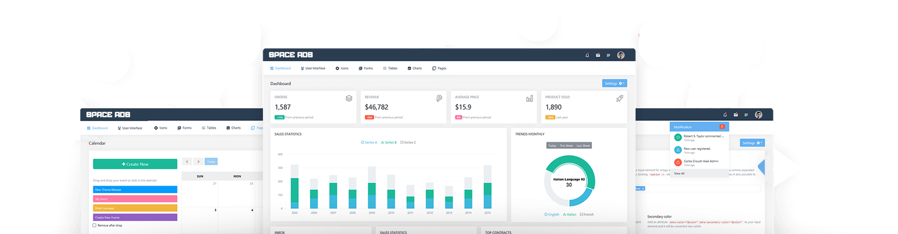Click the green Create New button
898x234 pixels.
135,164
